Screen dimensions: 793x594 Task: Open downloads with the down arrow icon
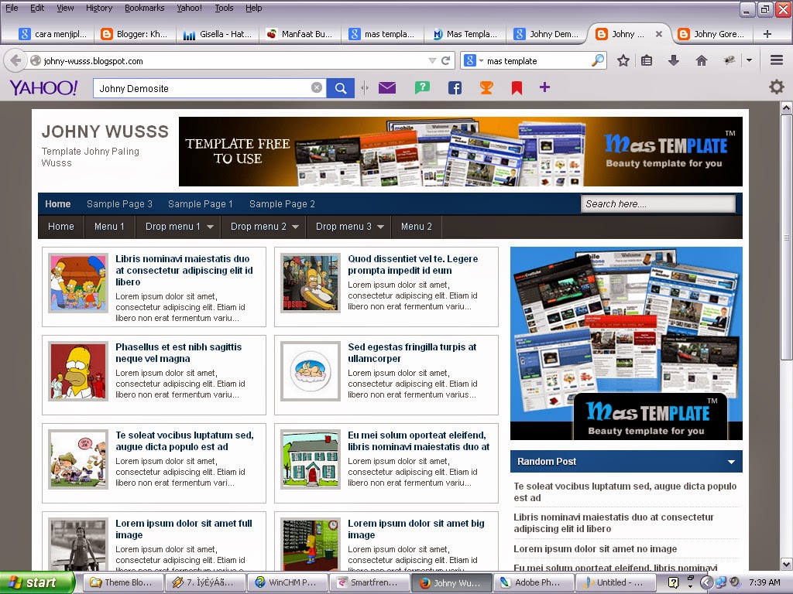click(x=673, y=60)
